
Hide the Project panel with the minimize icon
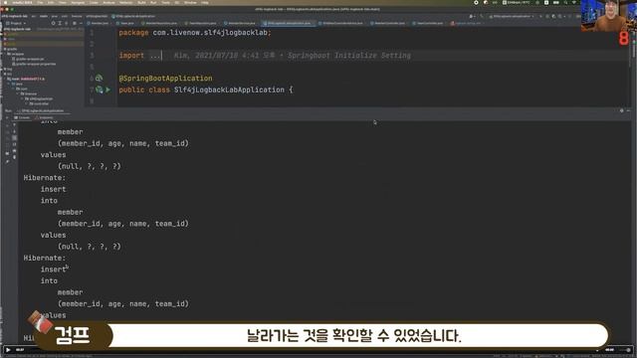point(81,23)
